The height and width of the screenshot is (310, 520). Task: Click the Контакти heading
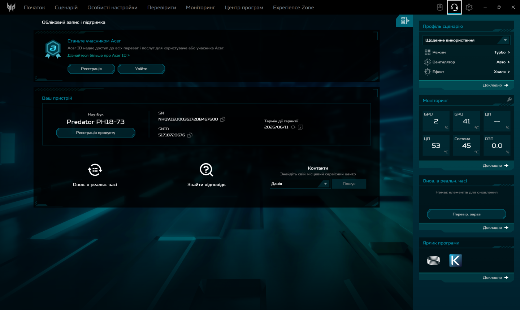318,168
